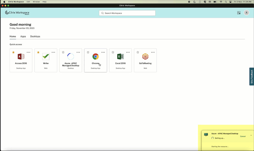Click the monitor icon in launch notification

(206, 135)
